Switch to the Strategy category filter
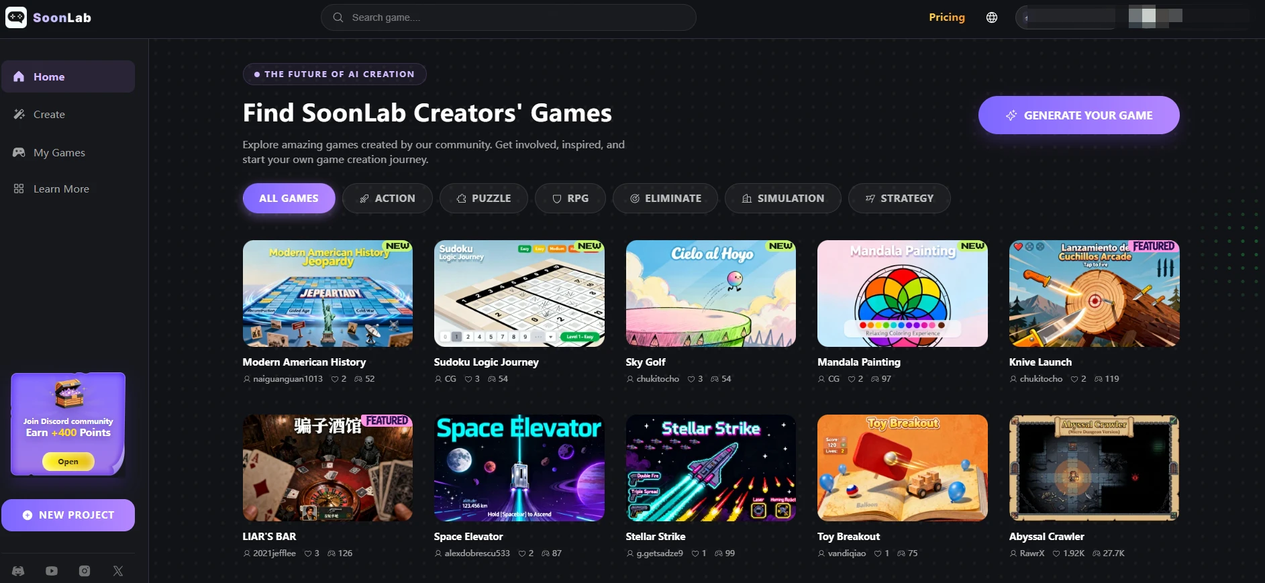 899,199
